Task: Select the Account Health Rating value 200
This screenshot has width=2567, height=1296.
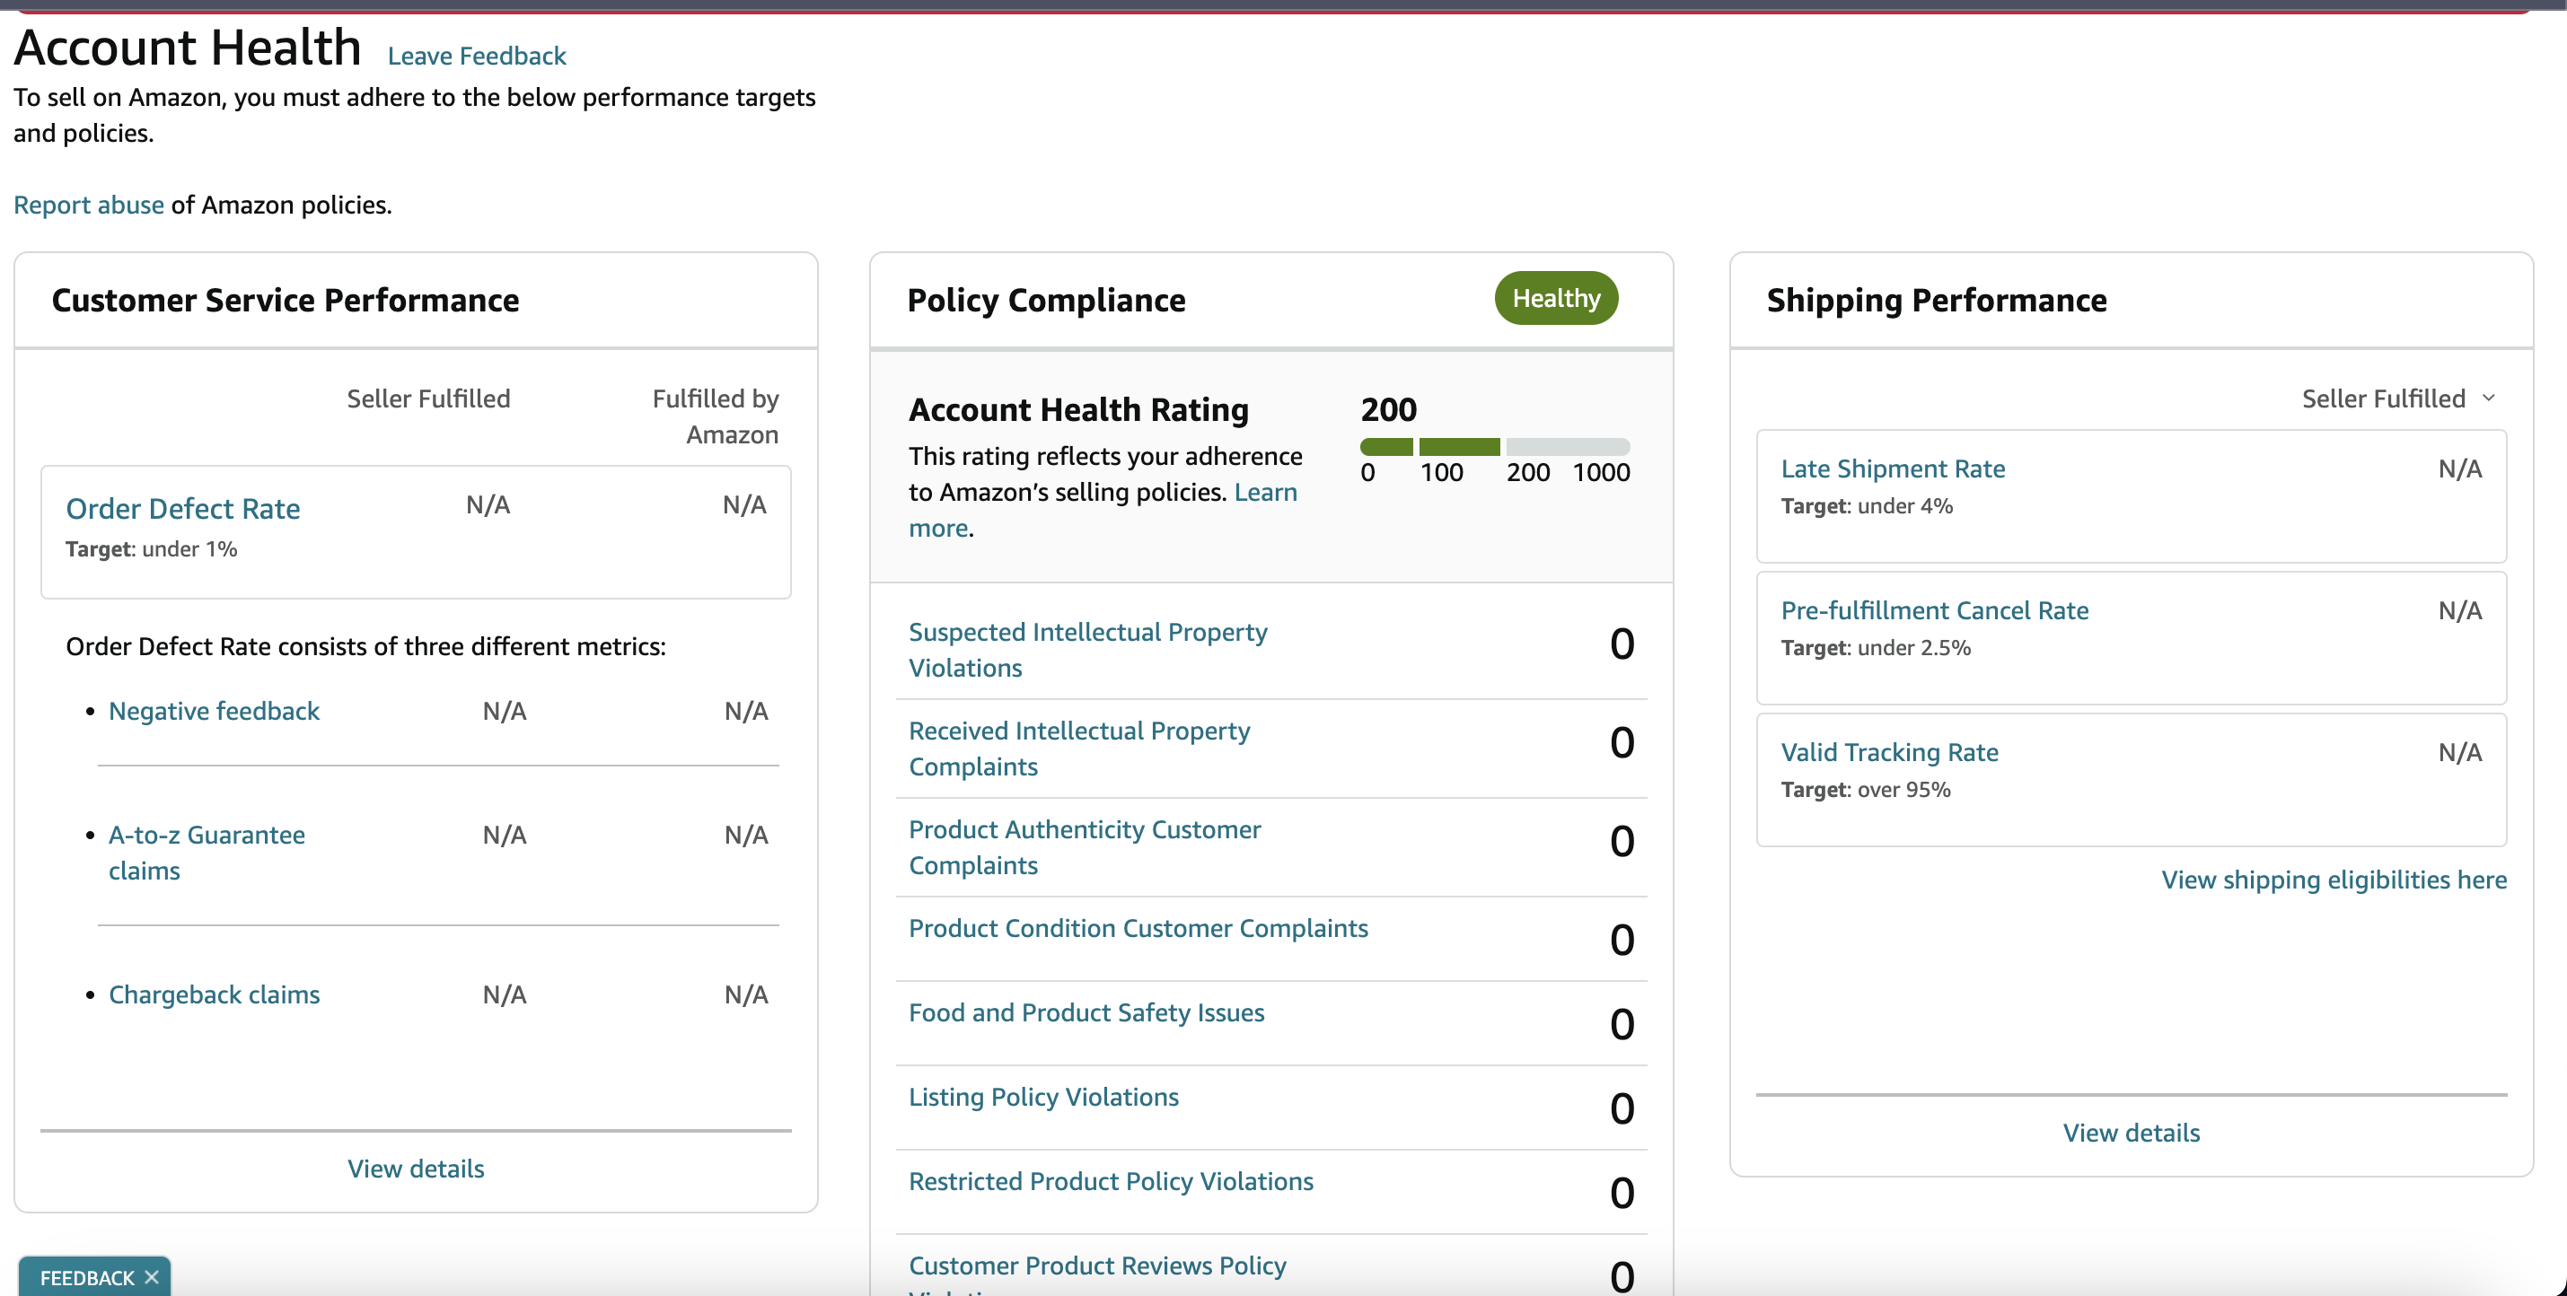Action: [1388, 408]
